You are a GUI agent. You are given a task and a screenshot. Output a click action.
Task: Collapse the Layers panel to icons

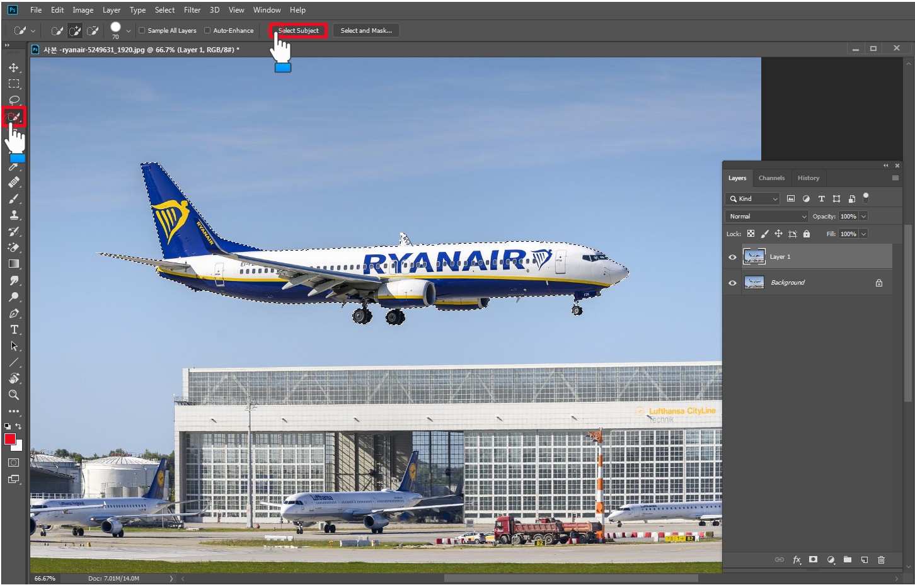pos(886,166)
